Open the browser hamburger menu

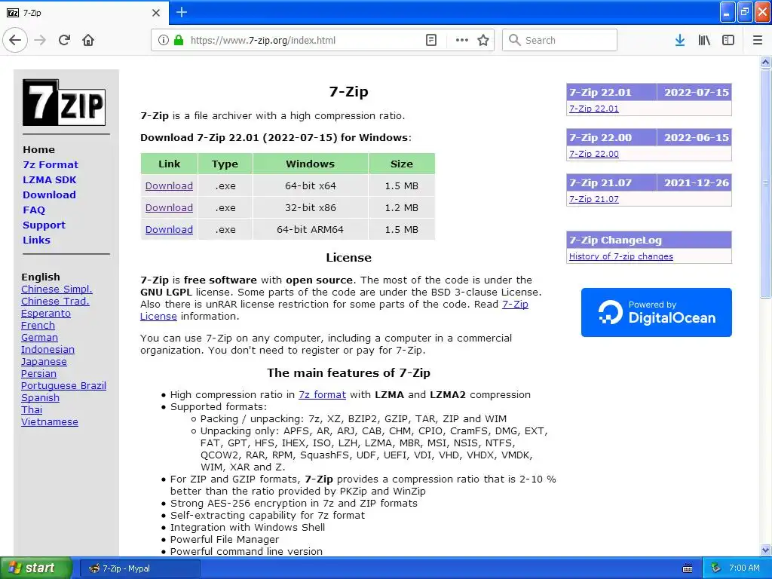pyautogui.click(x=758, y=41)
